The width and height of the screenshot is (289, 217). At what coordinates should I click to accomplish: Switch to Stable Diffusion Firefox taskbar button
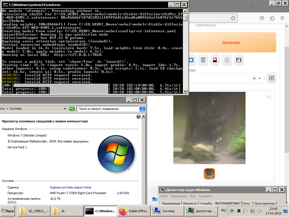pos(134,211)
